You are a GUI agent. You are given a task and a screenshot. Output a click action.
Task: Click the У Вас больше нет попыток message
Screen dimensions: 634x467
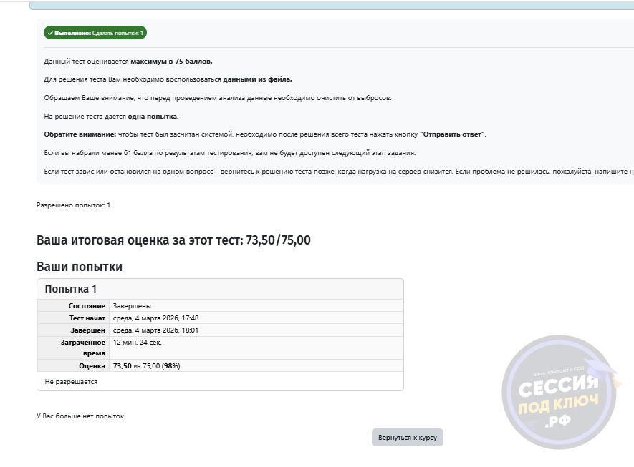point(80,416)
